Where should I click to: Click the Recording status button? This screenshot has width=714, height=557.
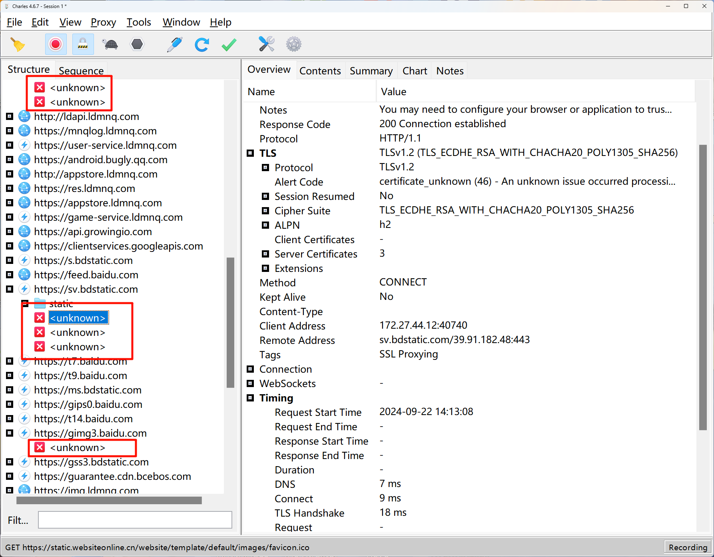[688, 547]
